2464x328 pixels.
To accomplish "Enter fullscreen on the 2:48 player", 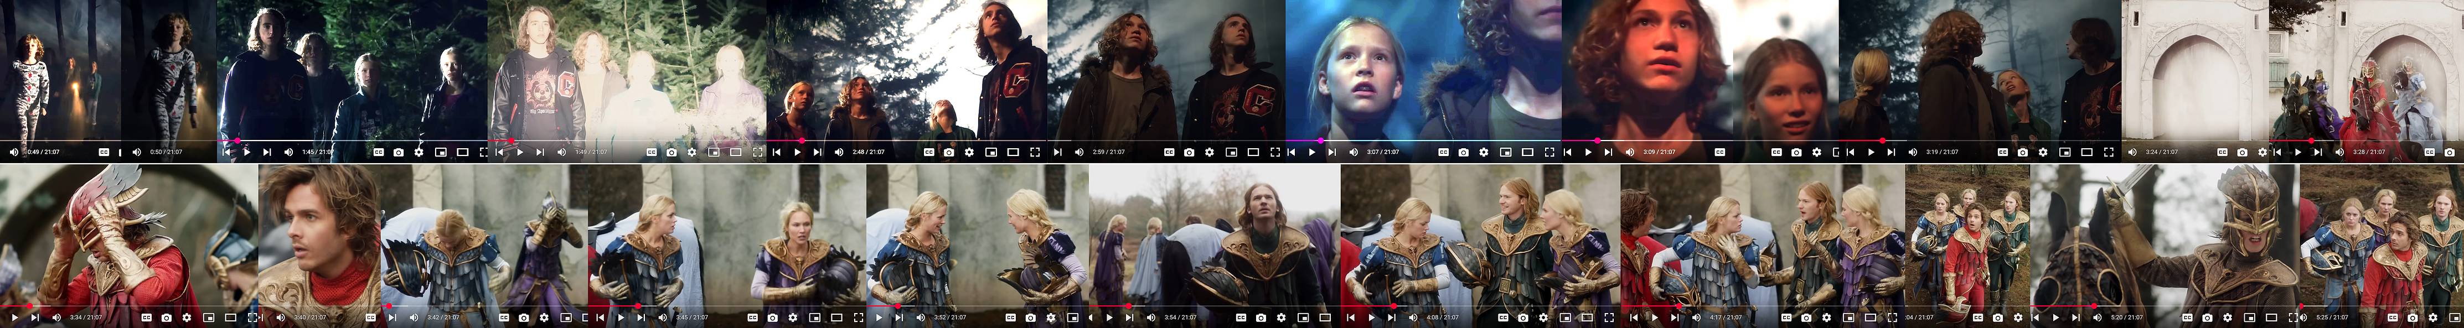I will pyautogui.click(x=1035, y=152).
